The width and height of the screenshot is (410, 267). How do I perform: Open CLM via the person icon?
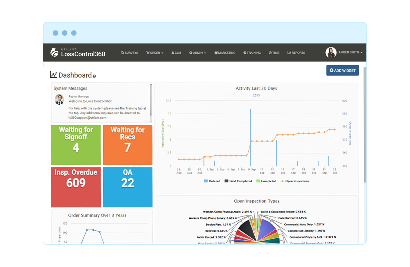coord(172,53)
